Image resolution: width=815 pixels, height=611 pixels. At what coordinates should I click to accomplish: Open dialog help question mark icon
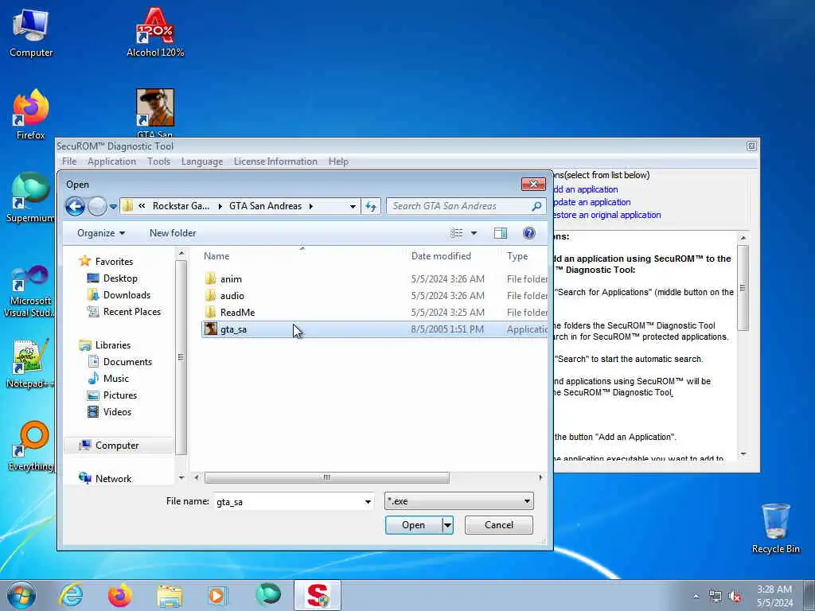click(x=528, y=233)
